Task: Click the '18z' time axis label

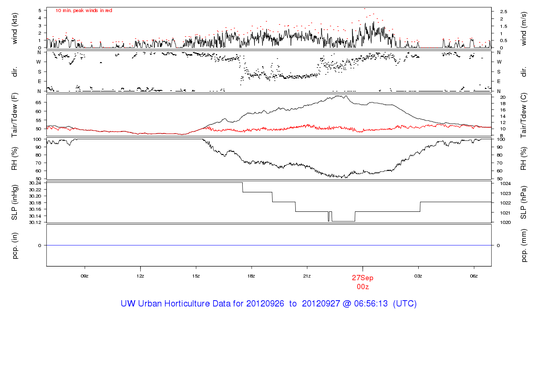Action: [251, 276]
